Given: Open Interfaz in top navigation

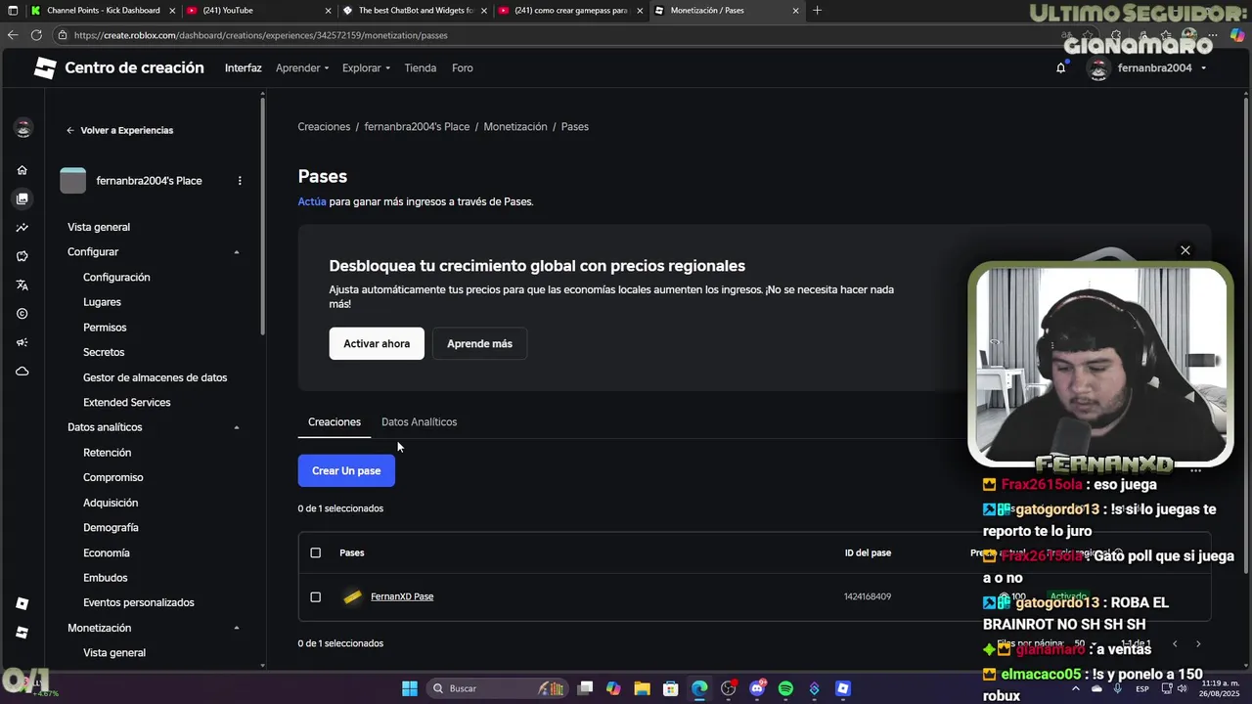Looking at the screenshot, I should click(244, 68).
